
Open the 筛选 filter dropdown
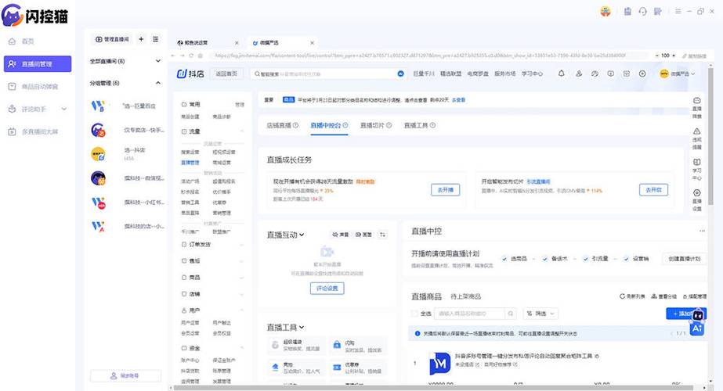540,314
